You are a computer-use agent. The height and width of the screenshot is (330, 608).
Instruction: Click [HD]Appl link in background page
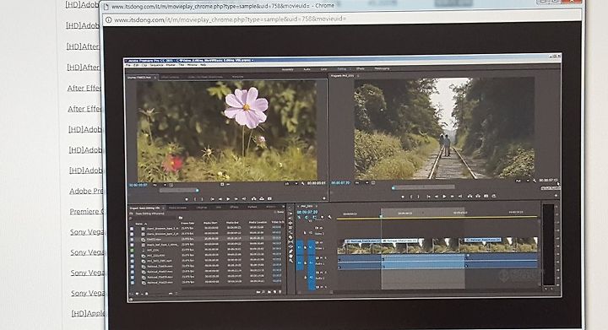[x=87, y=313]
